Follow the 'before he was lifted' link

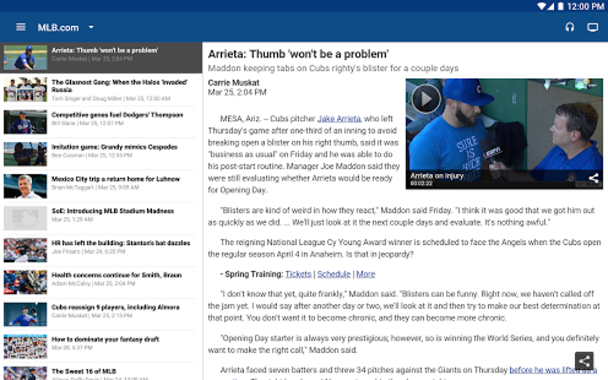click(553, 369)
